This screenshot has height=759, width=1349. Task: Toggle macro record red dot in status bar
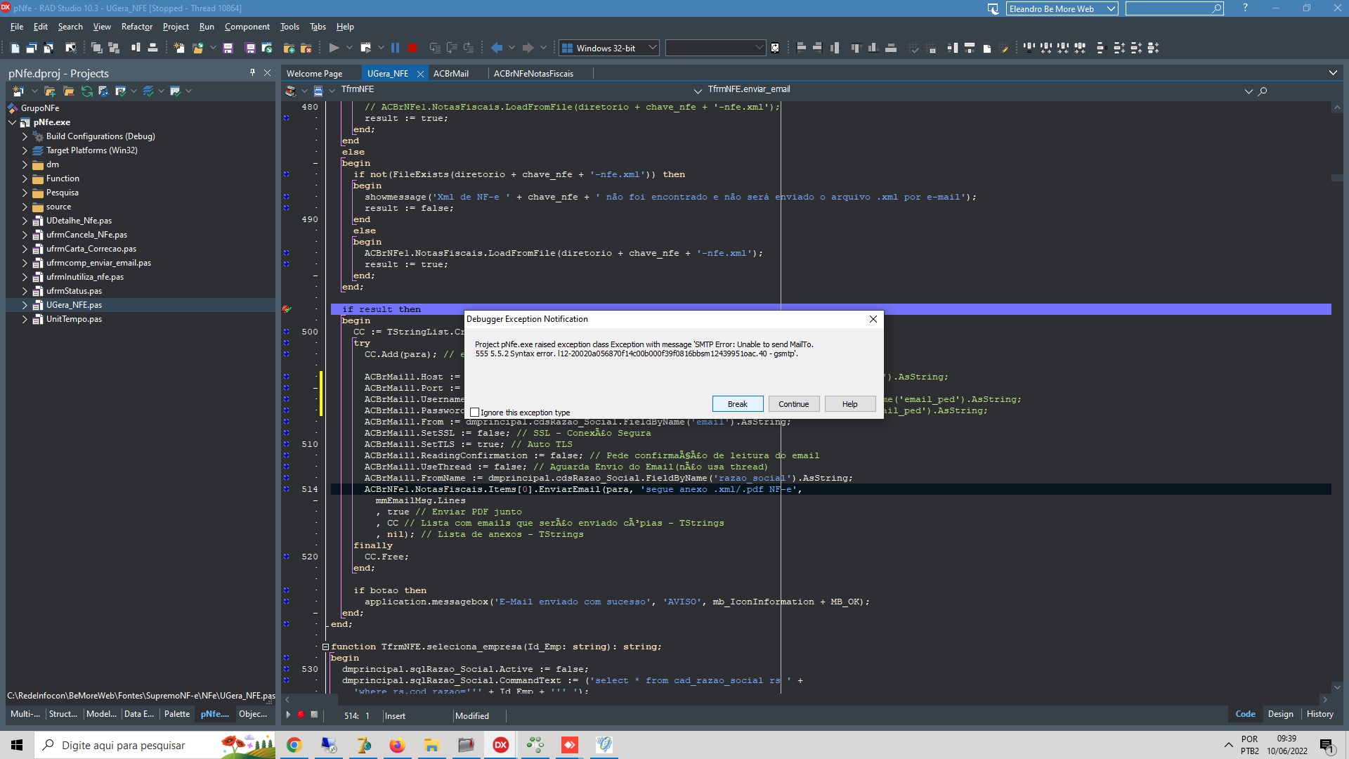click(301, 715)
